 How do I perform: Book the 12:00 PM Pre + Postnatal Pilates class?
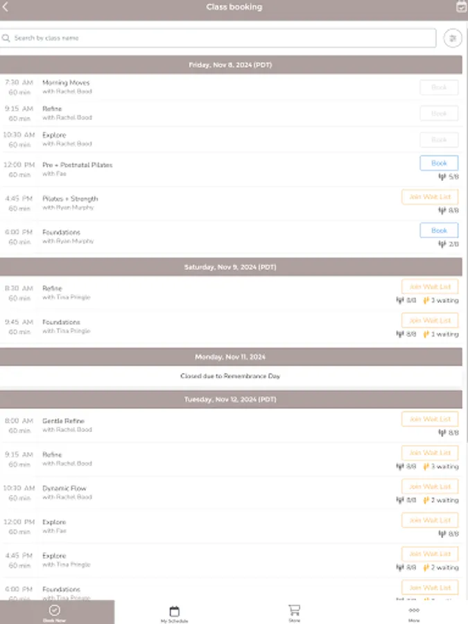coord(437,163)
